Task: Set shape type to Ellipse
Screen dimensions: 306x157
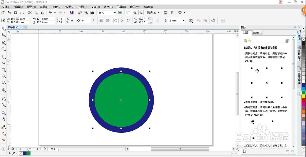Action: pyautogui.click(x=116, y=21)
